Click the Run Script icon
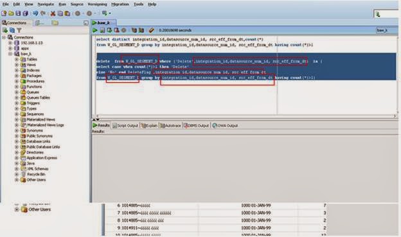Image resolution: width=401 pixels, height=237 pixels. click(x=102, y=30)
